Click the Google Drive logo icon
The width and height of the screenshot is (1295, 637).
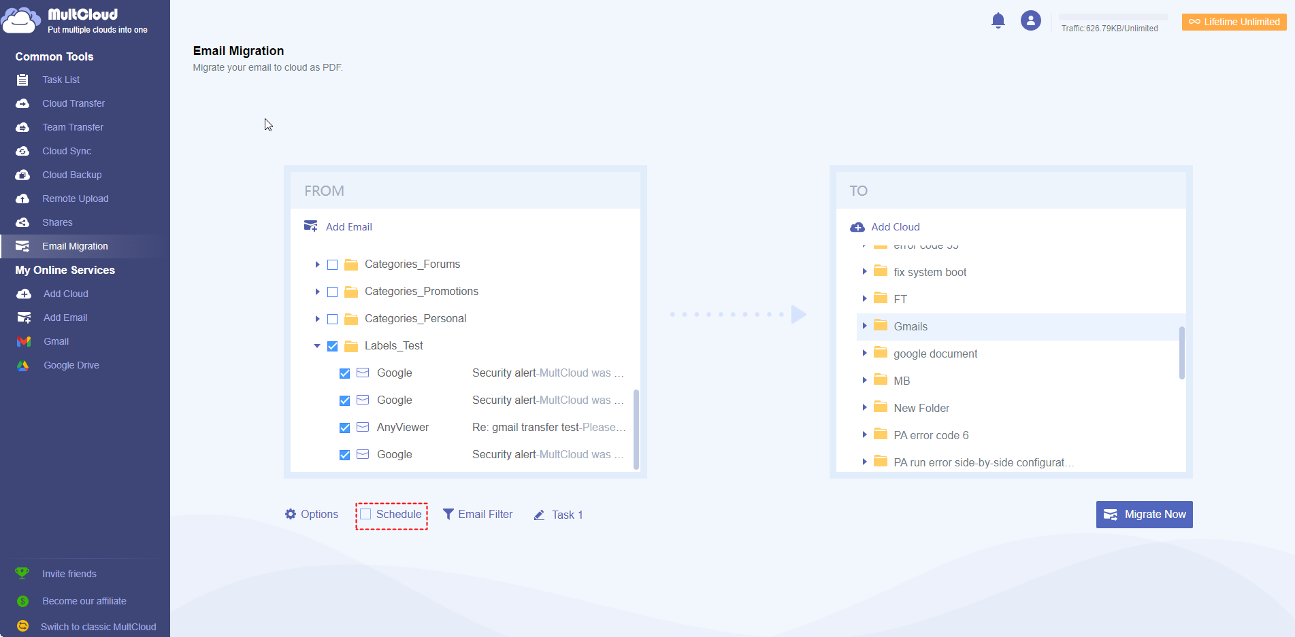23,365
